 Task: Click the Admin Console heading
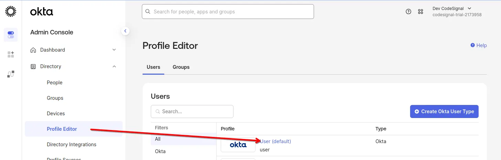click(52, 32)
